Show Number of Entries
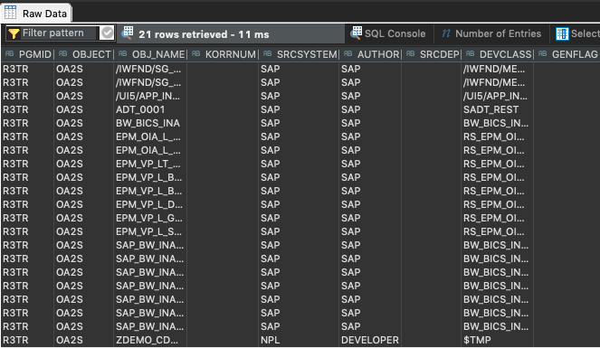The height and width of the screenshot is (348, 600). [x=491, y=33]
